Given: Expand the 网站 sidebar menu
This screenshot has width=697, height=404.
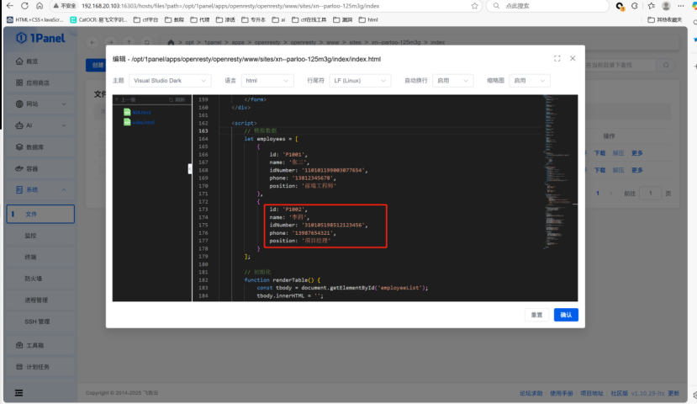Looking at the screenshot, I should point(40,104).
